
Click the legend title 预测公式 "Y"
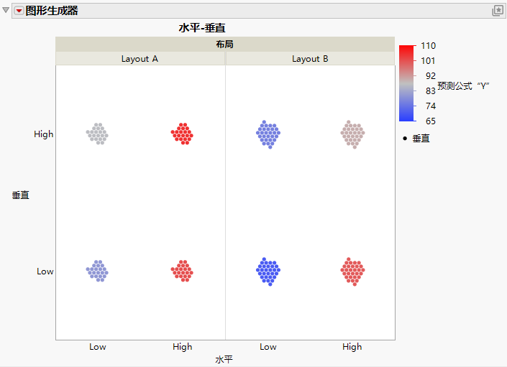463,86
